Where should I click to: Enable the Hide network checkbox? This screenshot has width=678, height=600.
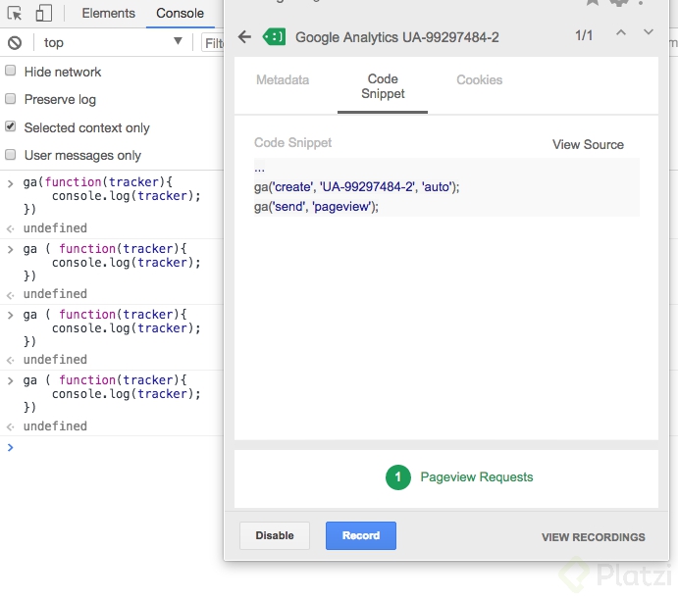11,72
